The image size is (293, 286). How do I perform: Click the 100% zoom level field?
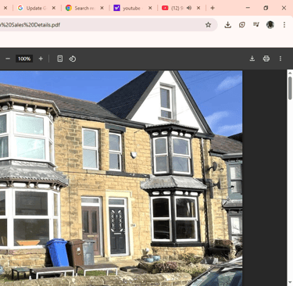coord(24,59)
